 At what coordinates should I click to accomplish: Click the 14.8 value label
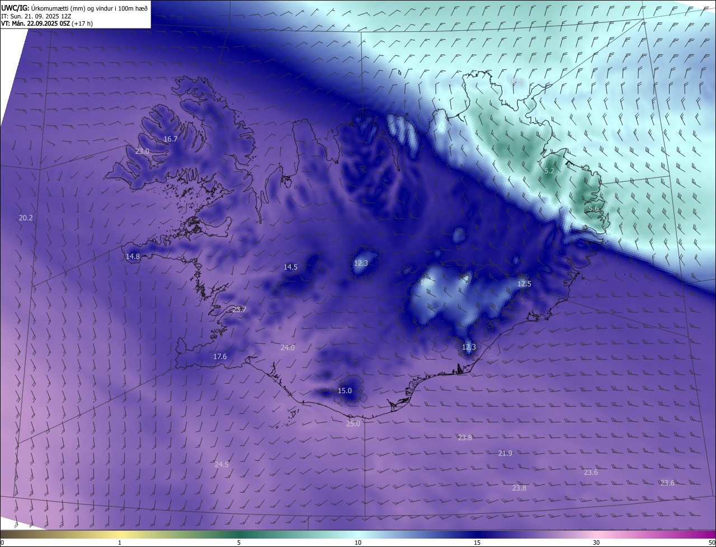[133, 256]
